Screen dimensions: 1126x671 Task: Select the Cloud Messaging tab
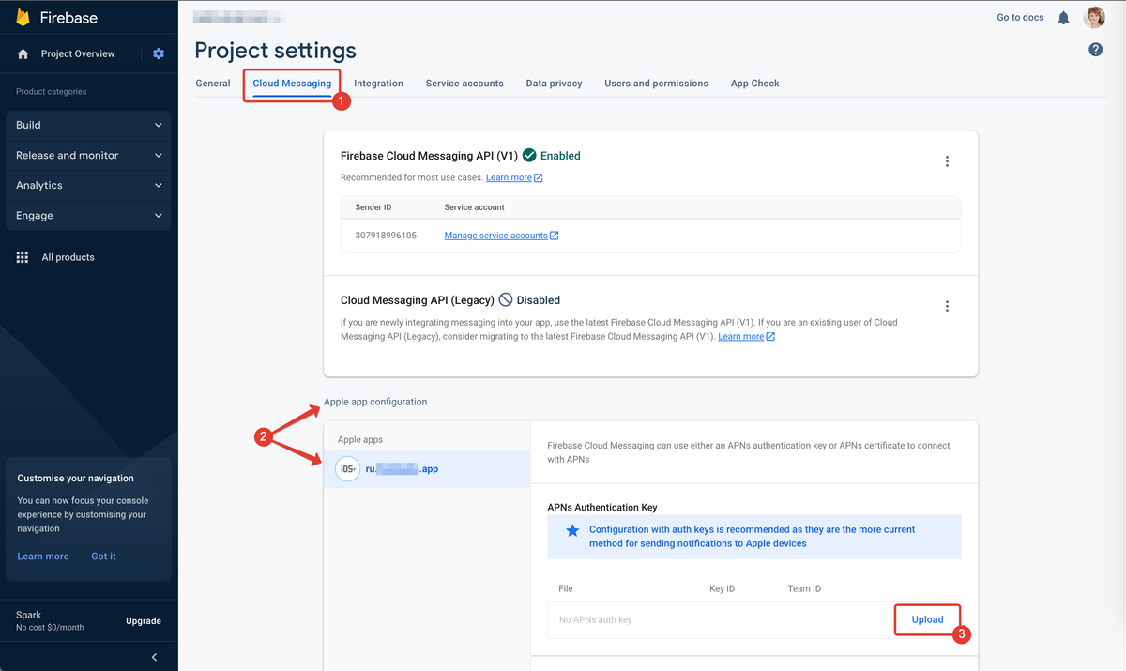coord(292,84)
